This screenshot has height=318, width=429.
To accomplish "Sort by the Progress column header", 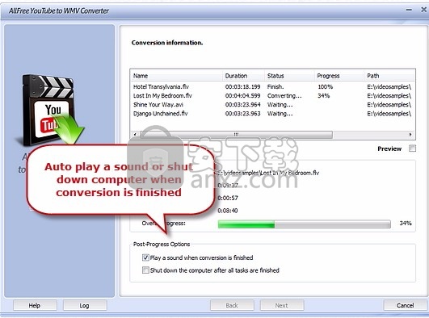I will click(339, 76).
